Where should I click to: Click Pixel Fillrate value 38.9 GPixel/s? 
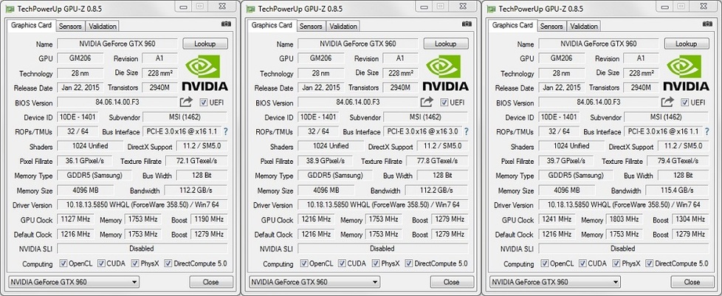pyautogui.click(x=325, y=161)
